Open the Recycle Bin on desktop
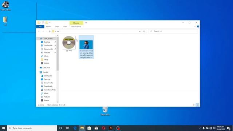Screen dimensions: 233x131 105,111
